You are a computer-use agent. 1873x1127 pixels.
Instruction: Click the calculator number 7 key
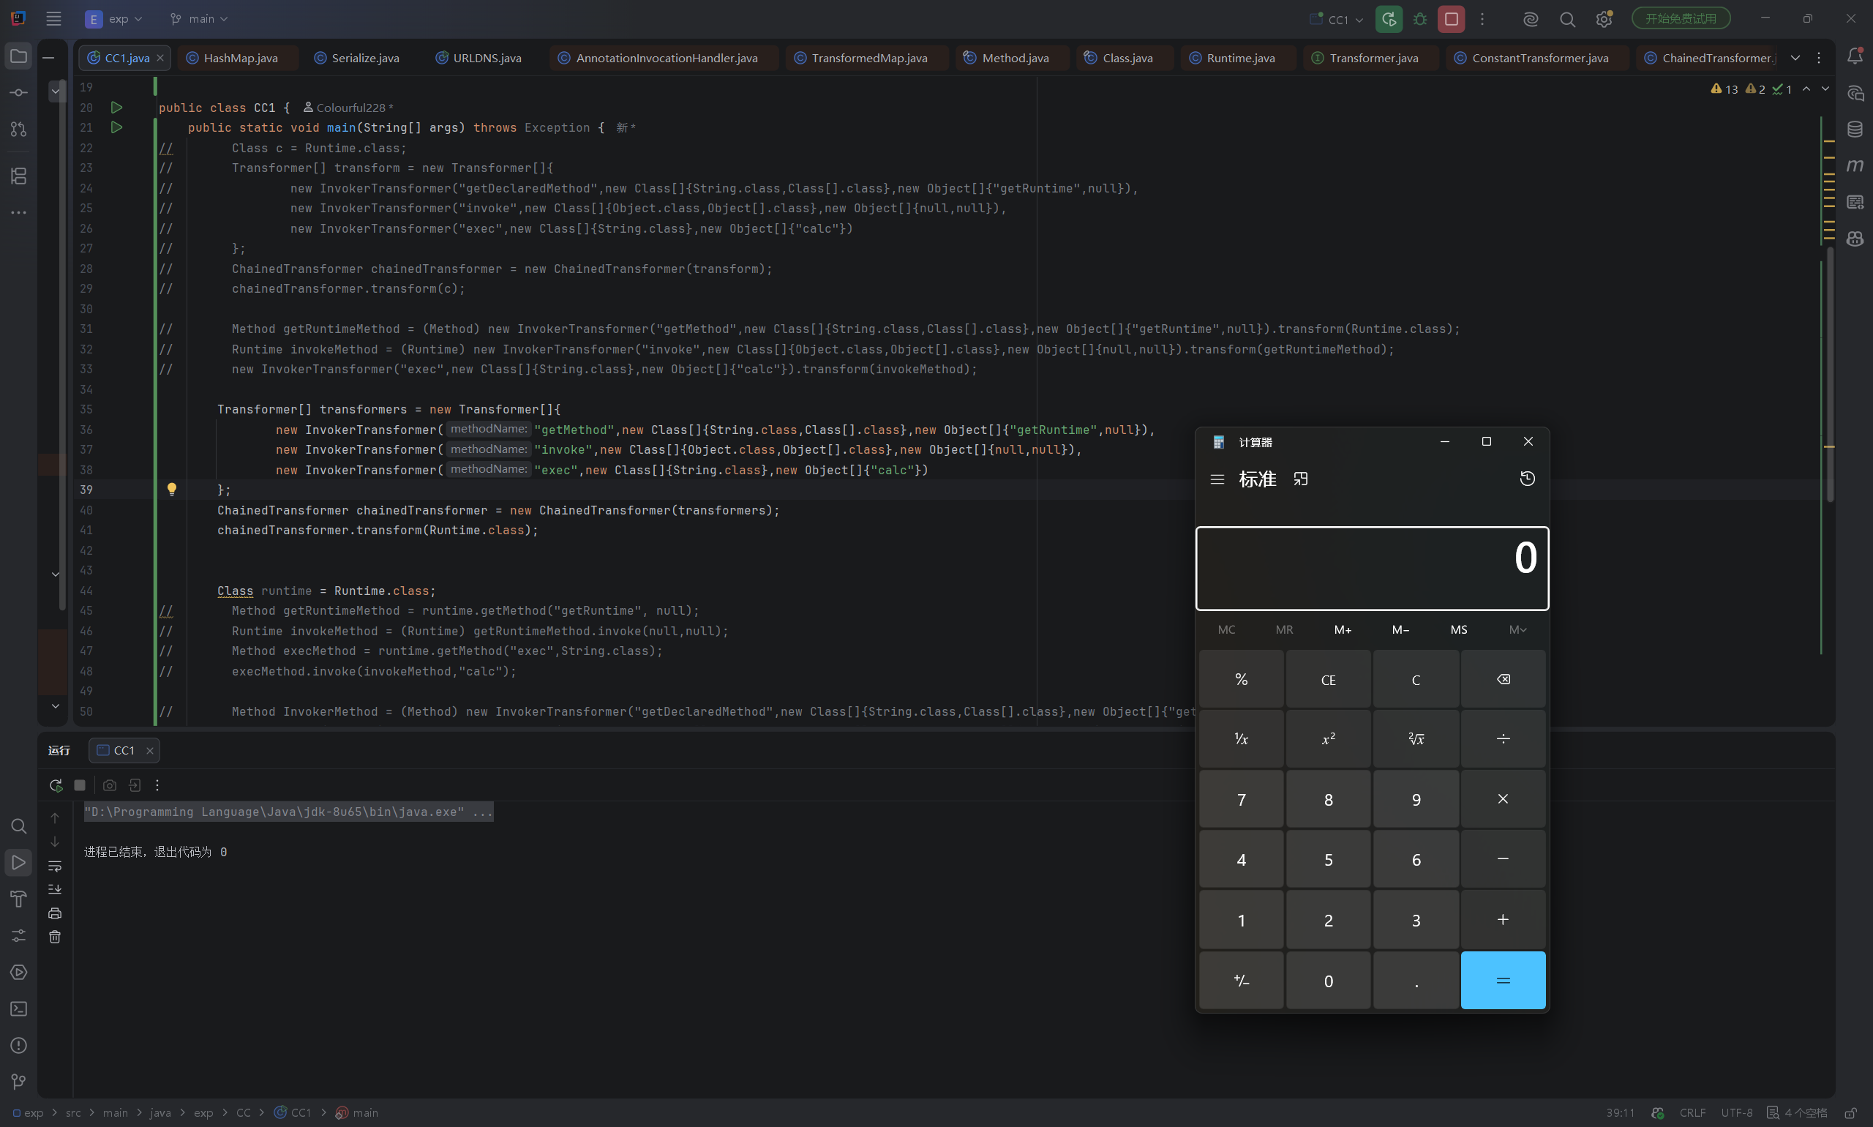[x=1241, y=799]
